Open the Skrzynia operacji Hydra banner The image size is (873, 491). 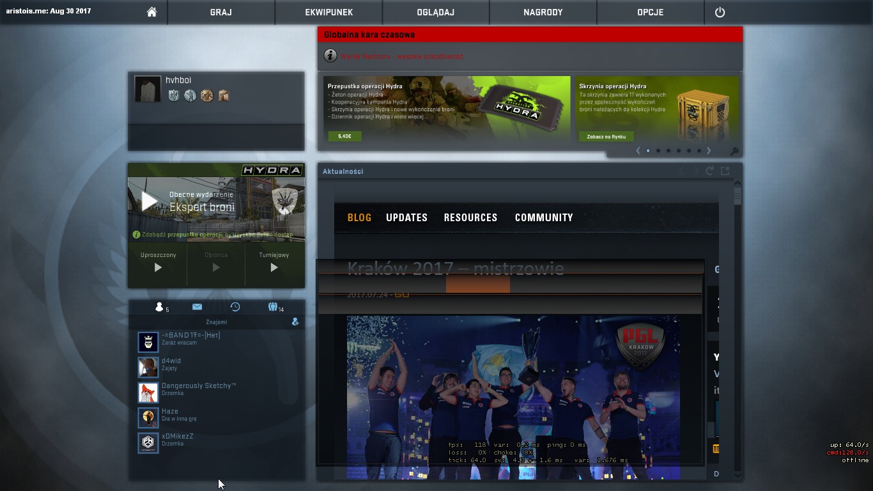click(x=657, y=109)
